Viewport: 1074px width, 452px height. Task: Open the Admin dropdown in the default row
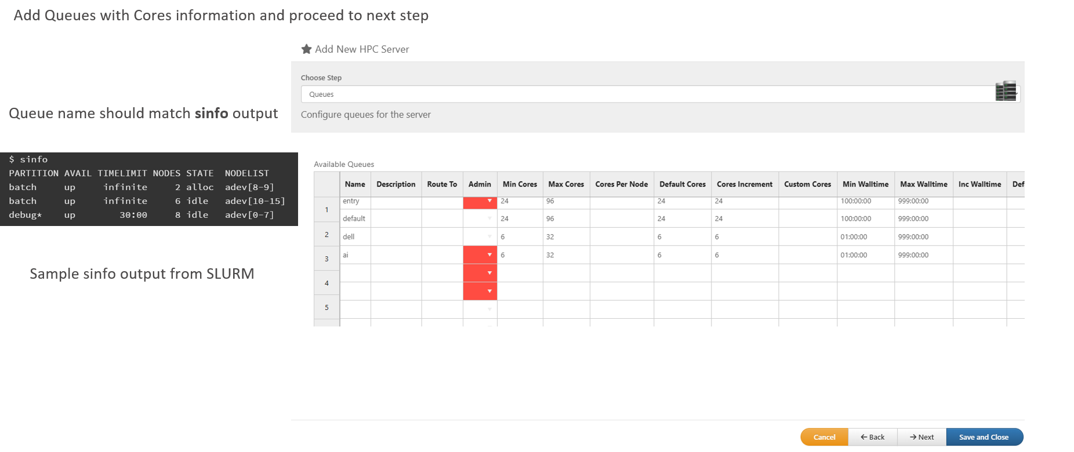(489, 219)
